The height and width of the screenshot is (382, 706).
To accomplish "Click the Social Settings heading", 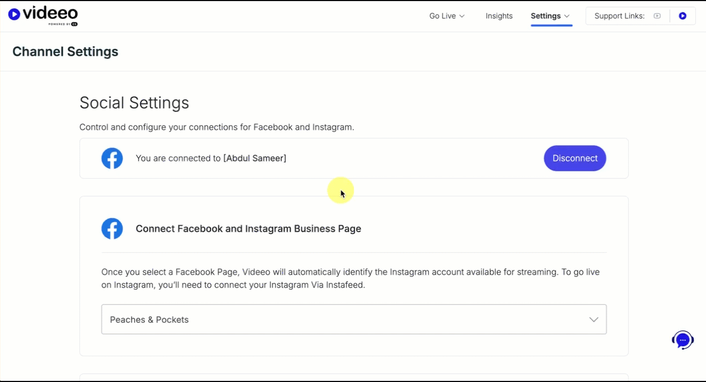I will click(x=134, y=102).
